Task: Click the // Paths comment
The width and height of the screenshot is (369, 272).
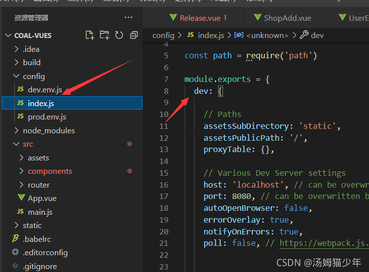Action: 222,114
